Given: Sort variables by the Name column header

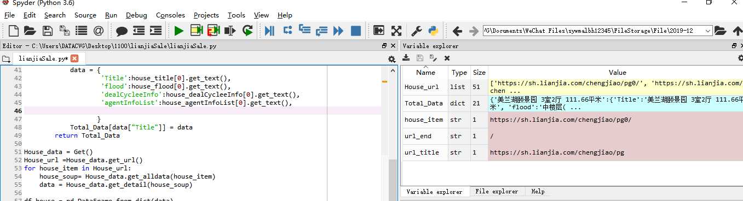Looking at the screenshot, I should coord(425,72).
